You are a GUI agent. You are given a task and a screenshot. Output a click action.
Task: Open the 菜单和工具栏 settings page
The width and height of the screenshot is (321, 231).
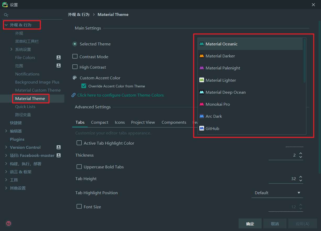click(27, 41)
